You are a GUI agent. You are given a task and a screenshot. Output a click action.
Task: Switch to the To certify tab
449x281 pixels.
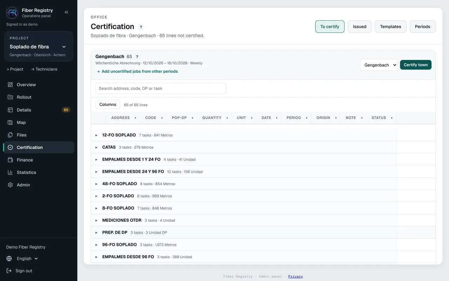coord(330,27)
